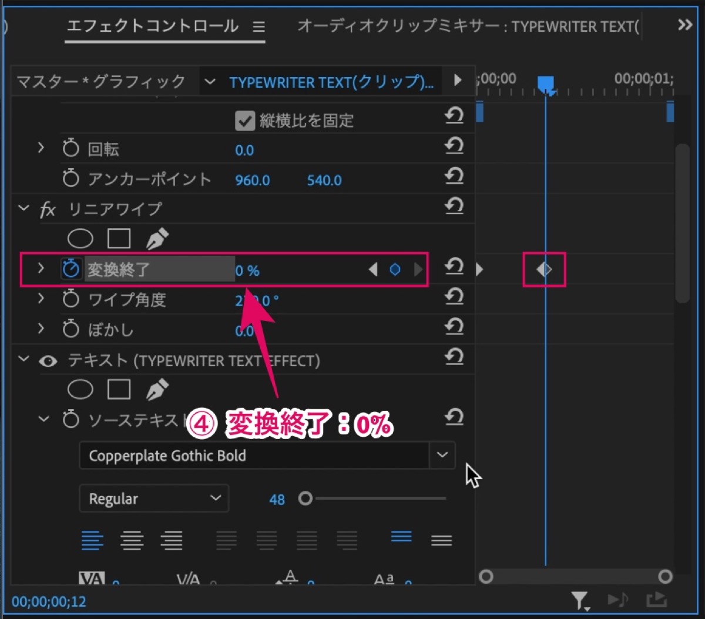Switch to オーディオクリップミキサー tab
The width and height of the screenshot is (705, 619).
(x=468, y=26)
